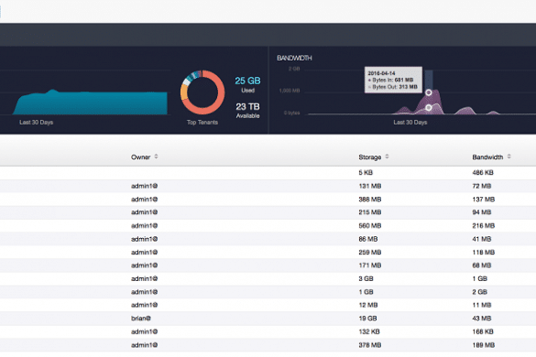Click the 68 MB bandwidth cell
The width and height of the screenshot is (536, 357).
pos(482,265)
